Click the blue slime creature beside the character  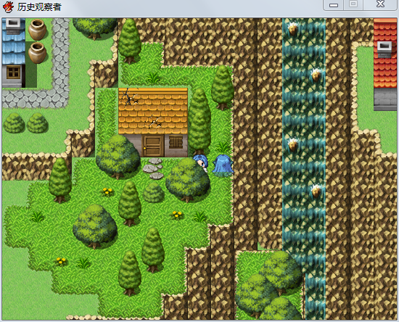(x=223, y=165)
